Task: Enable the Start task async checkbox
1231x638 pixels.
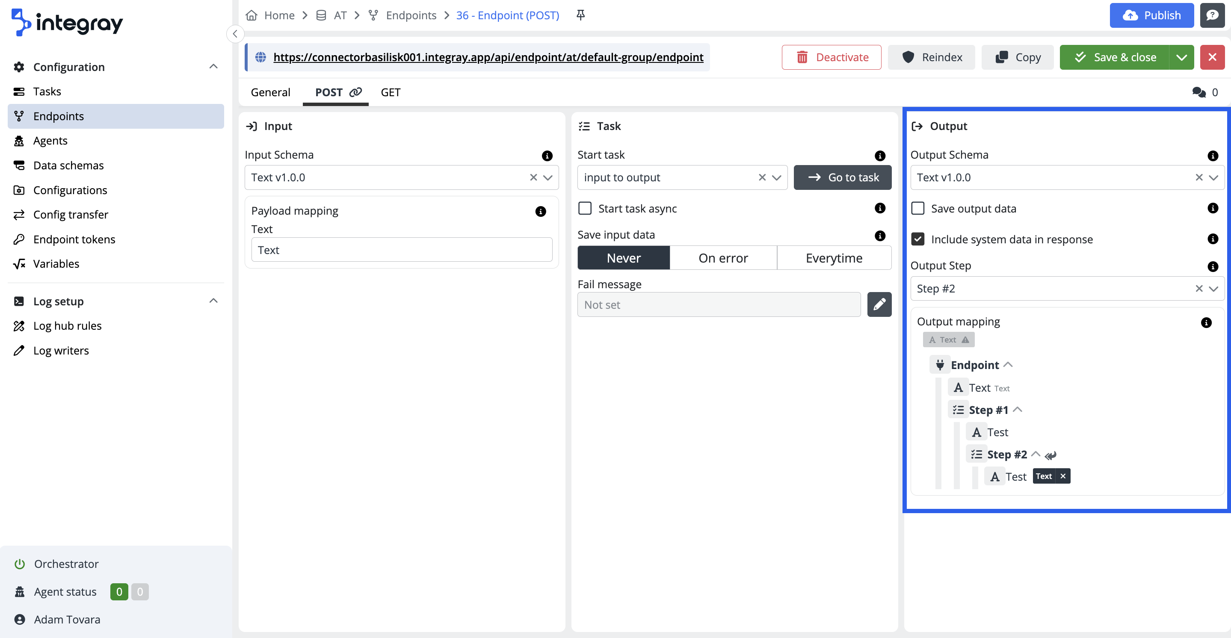Action: pyautogui.click(x=585, y=208)
